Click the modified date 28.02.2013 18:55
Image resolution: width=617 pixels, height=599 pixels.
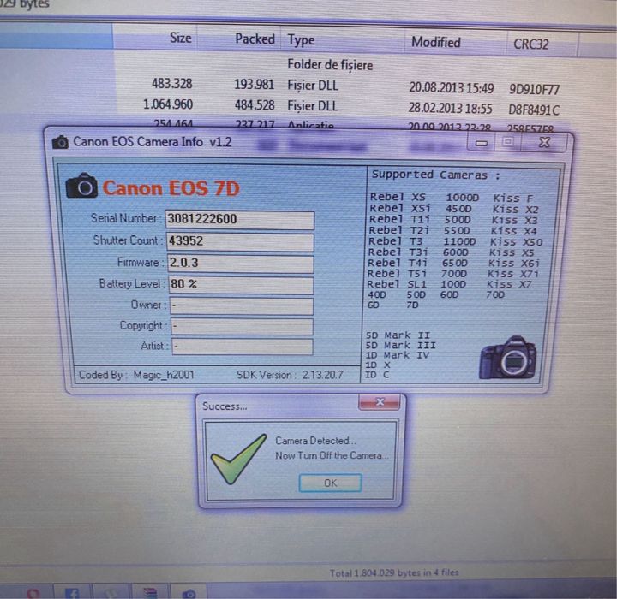pyautogui.click(x=450, y=108)
